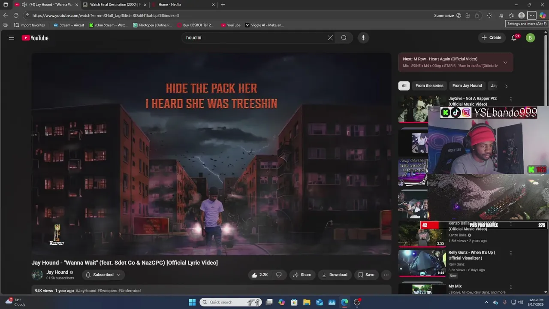Open Windows Start menu
The width and height of the screenshot is (549, 309).
192,302
